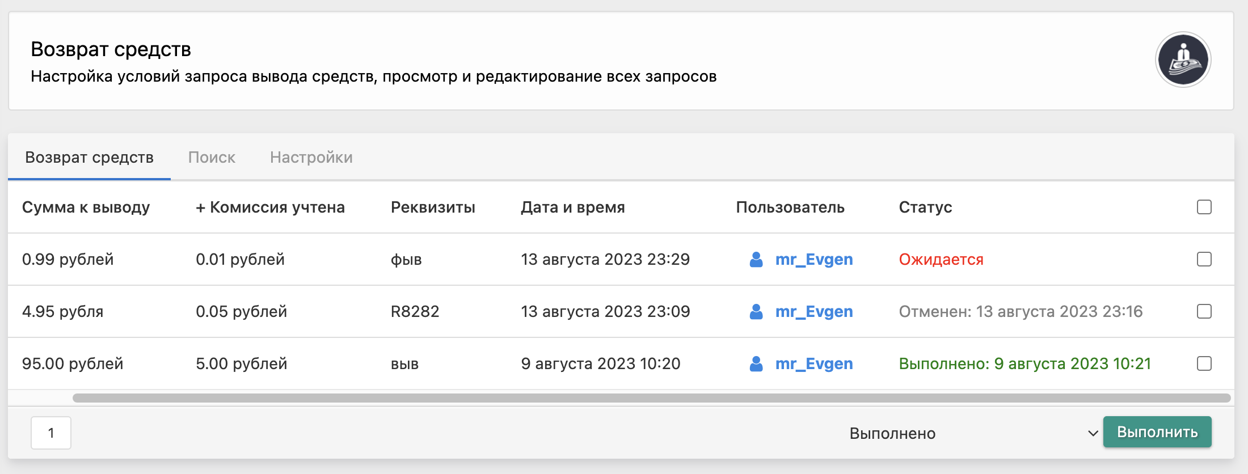The height and width of the screenshot is (474, 1248).
Task: Open the Выполнено action dropdown
Action: pyautogui.click(x=964, y=433)
